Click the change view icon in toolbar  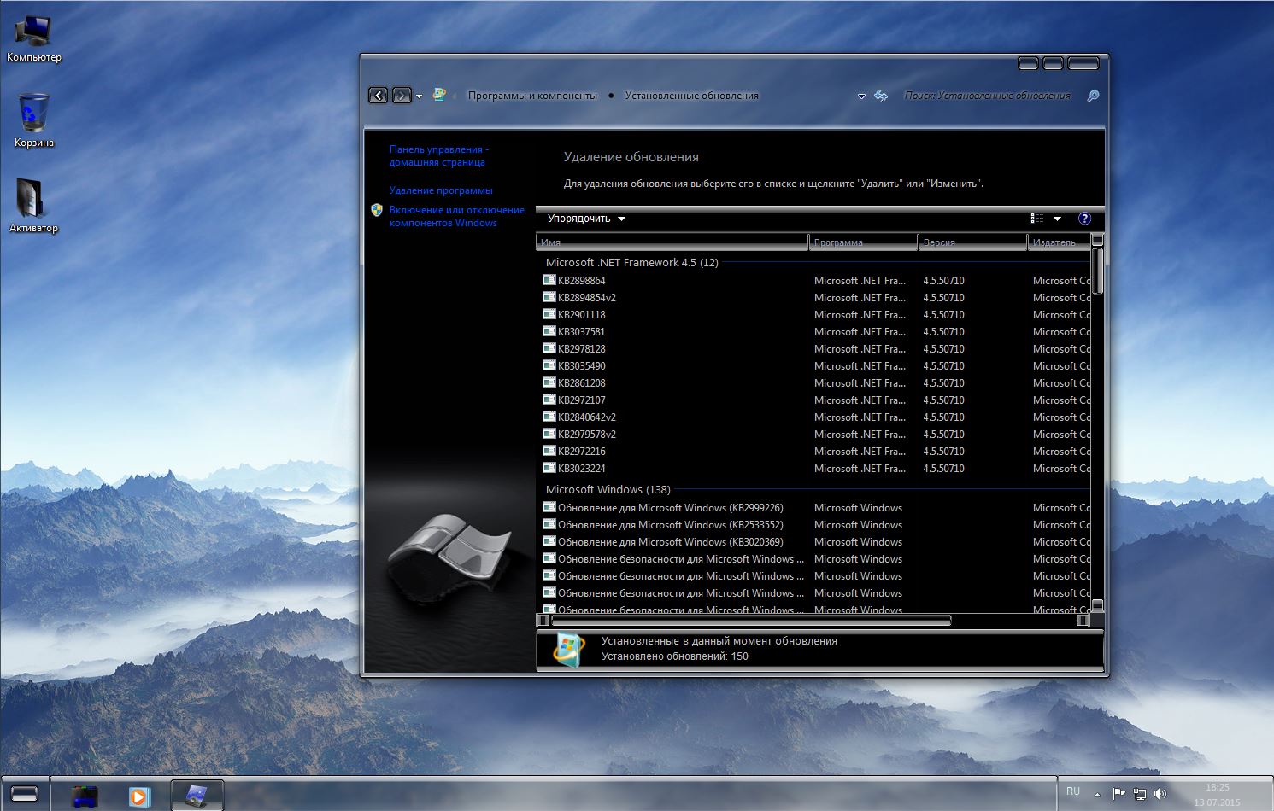(x=1037, y=219)
